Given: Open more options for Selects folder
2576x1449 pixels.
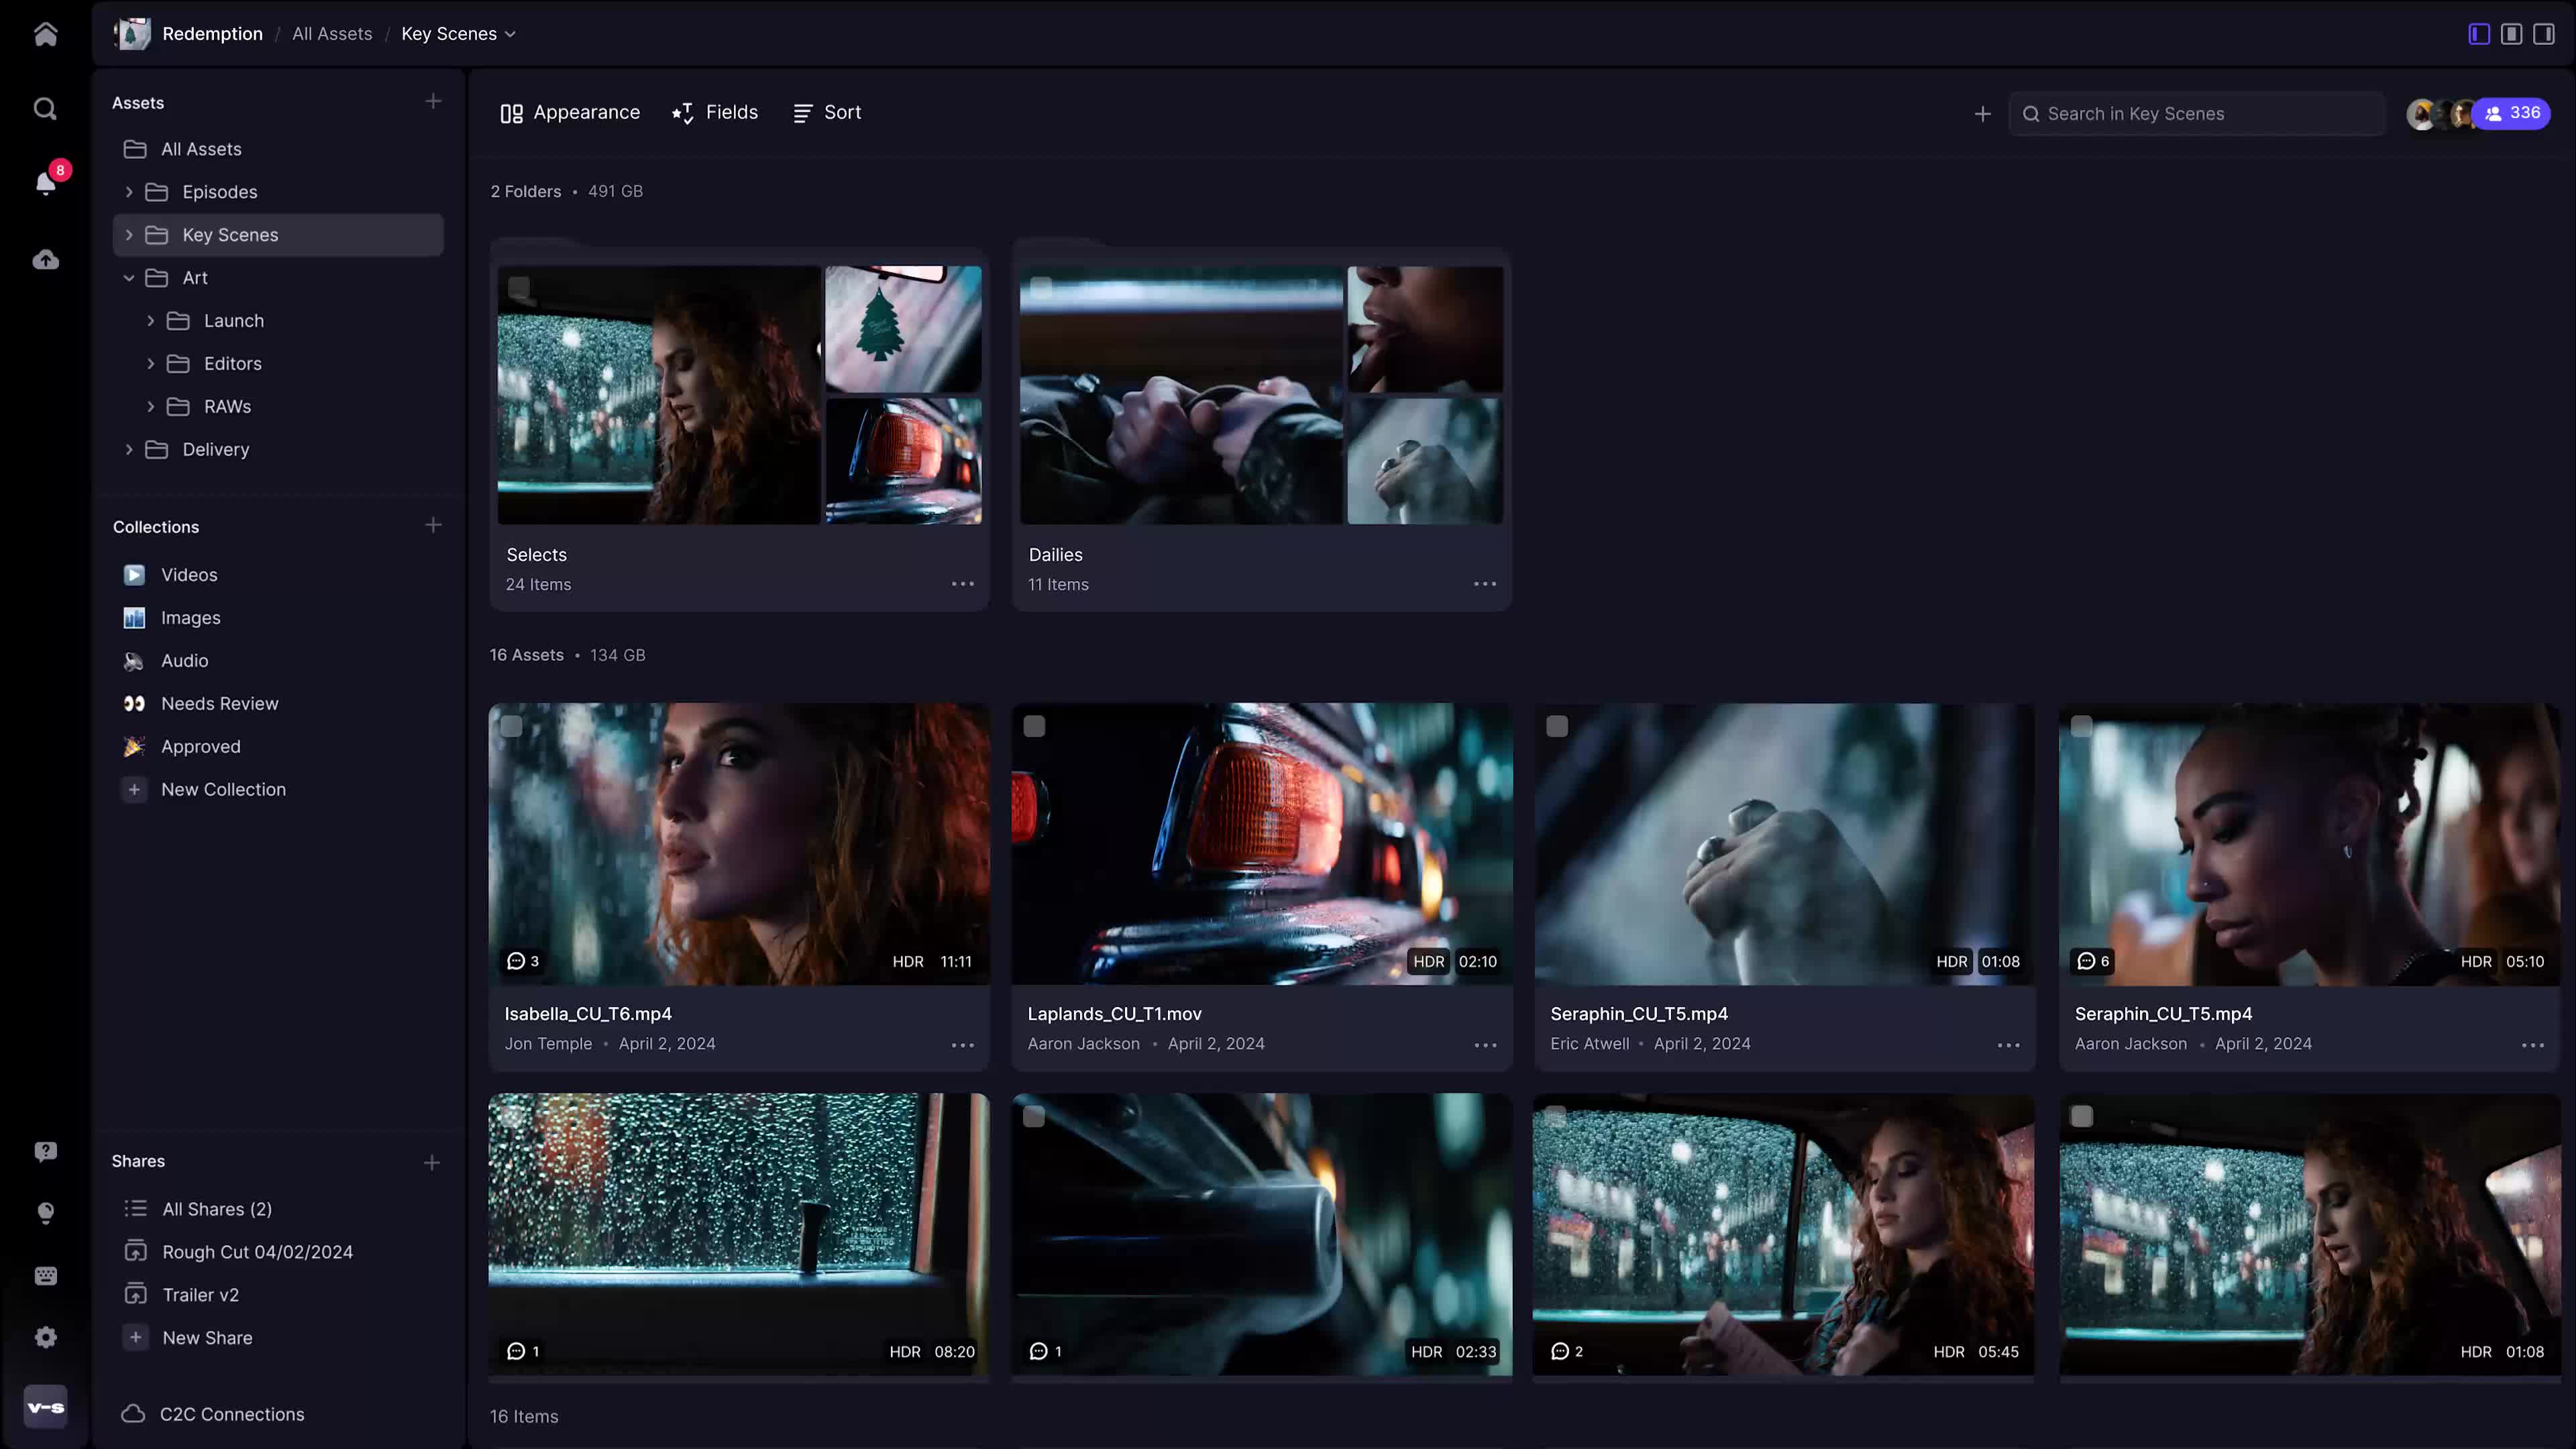Looking at the screenshot, I should (962, 584).
